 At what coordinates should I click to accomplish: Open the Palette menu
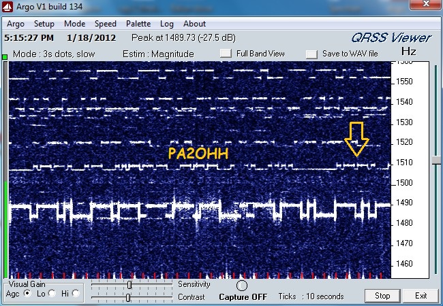tap(138, 24)
